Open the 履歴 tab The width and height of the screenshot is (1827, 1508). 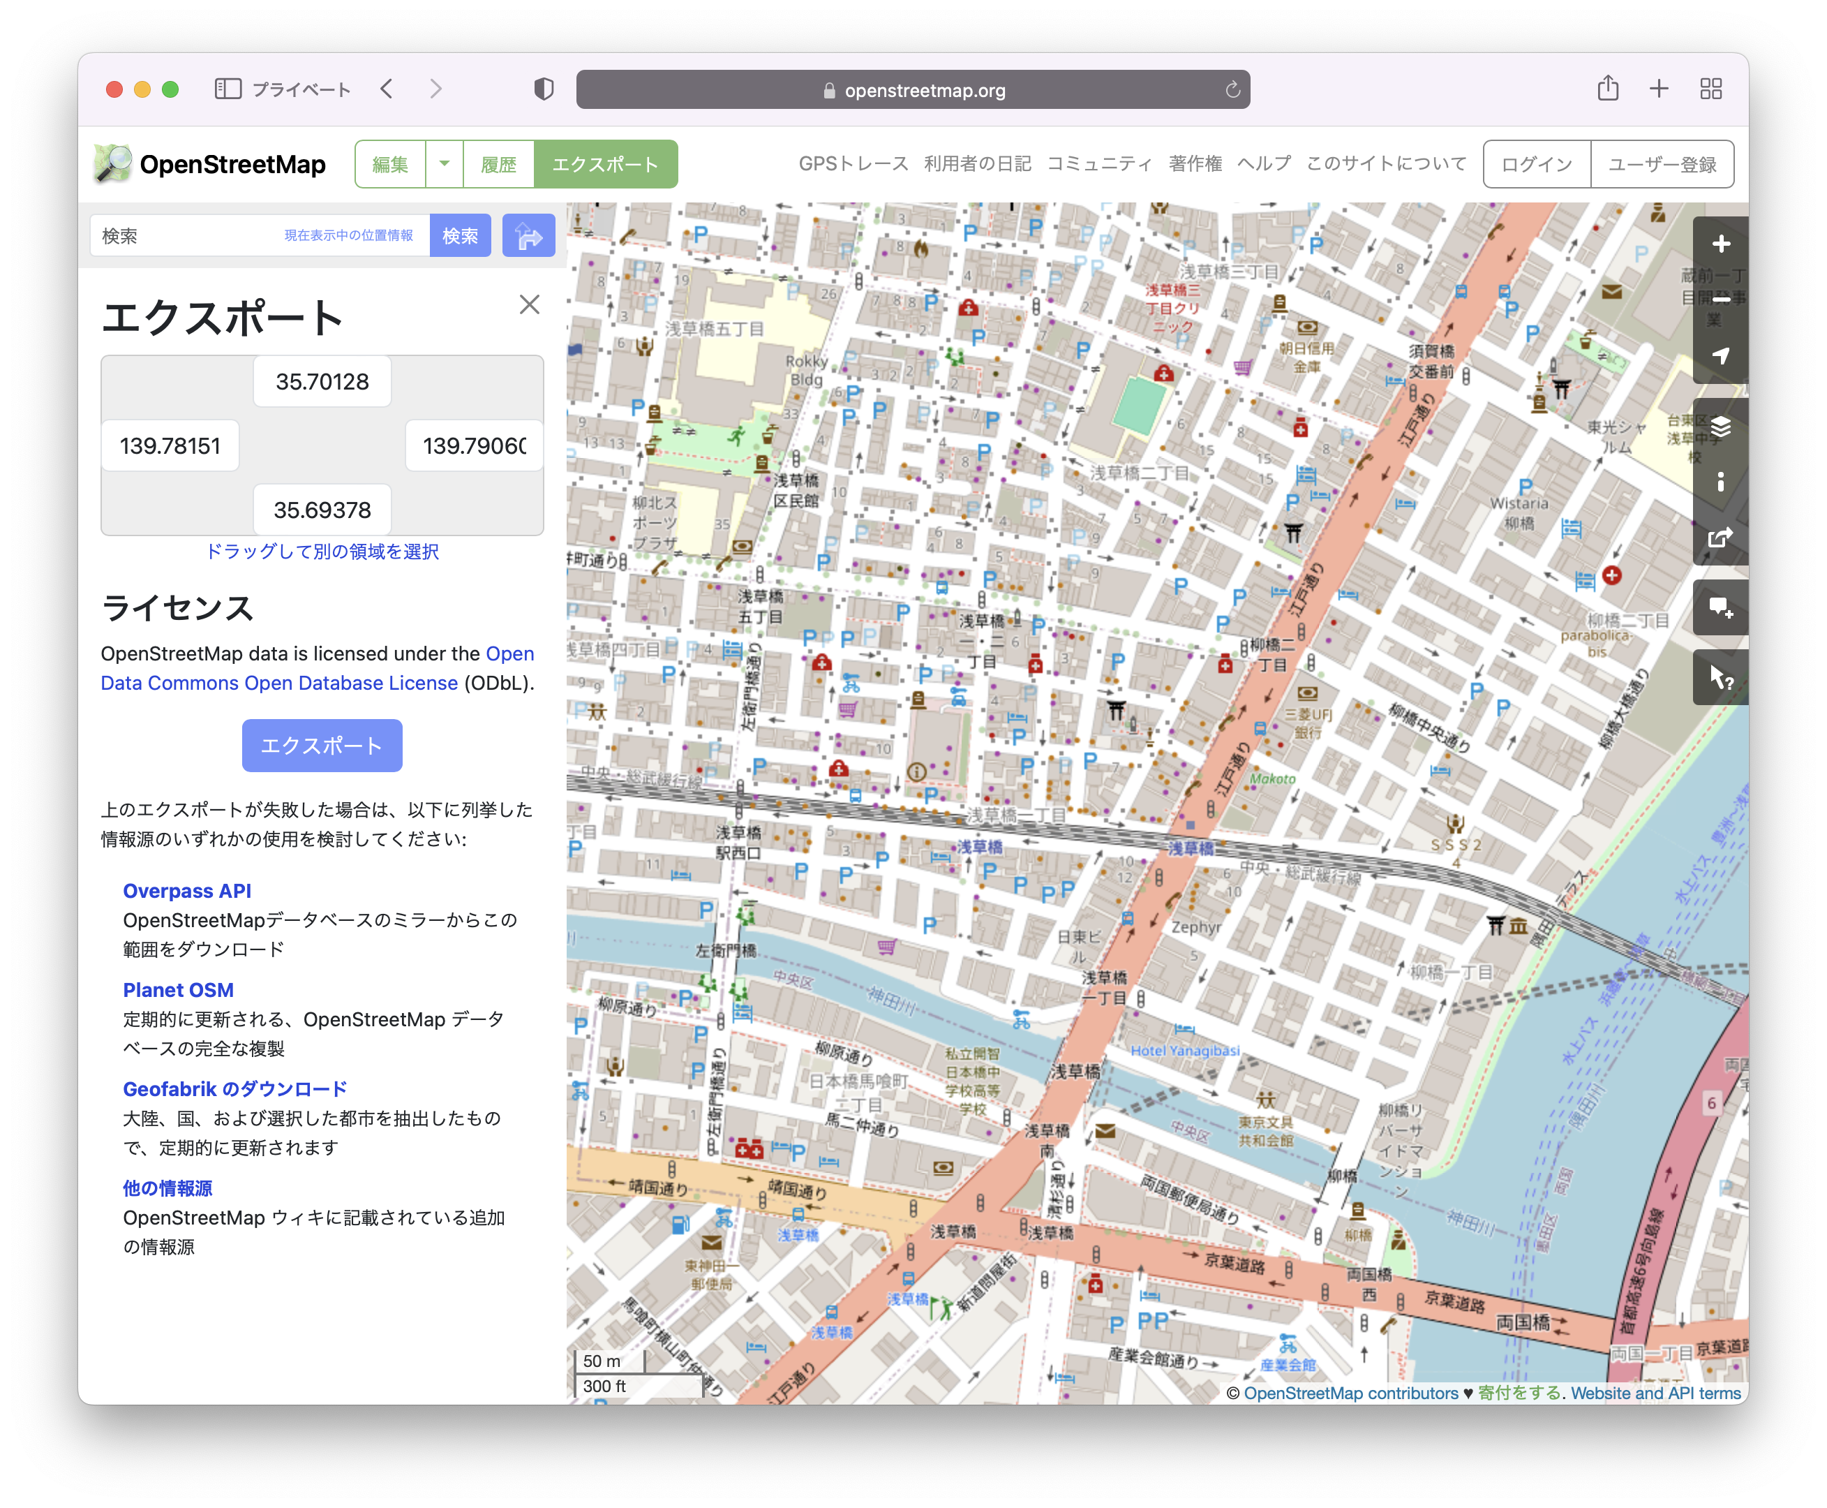[498, 163]
